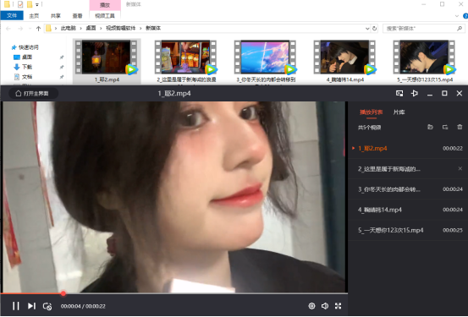Add files with the playlist folder icon
Screen dimensions: 468x317
coord(430,127)
